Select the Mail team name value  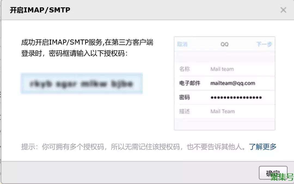[x=222, y=69]
